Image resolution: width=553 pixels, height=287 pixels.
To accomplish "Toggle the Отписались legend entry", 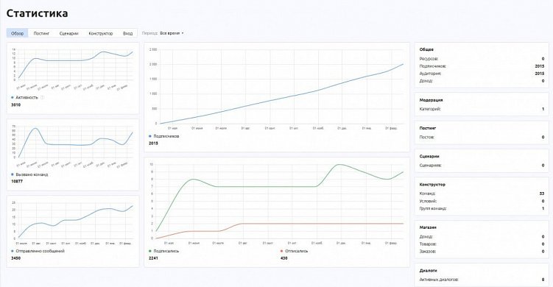I will pos(294,251).
